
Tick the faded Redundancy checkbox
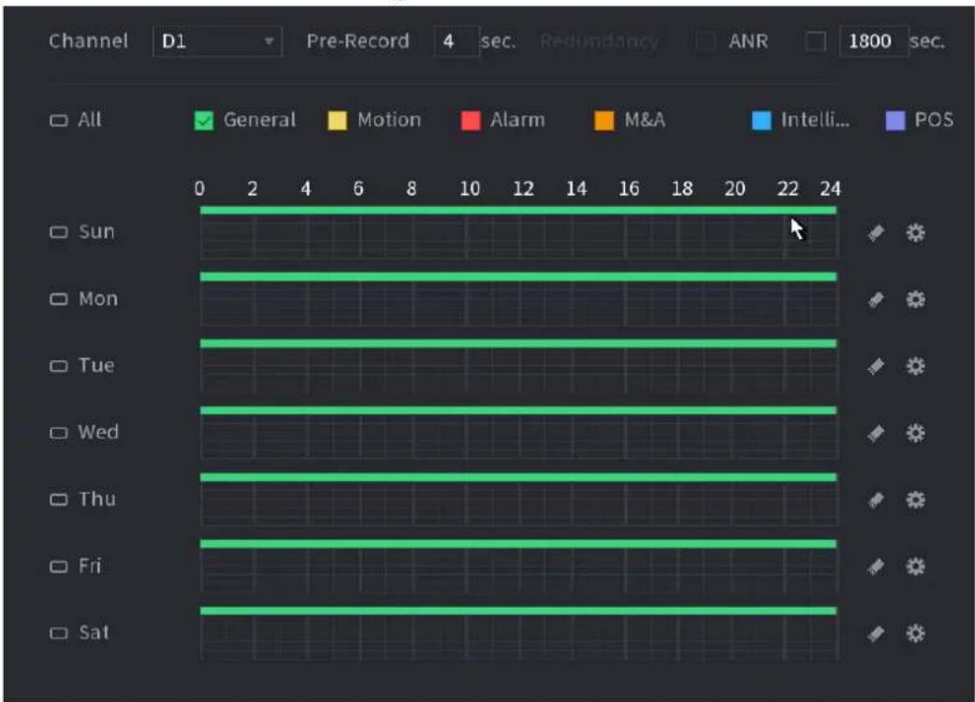tap(706, 42)
